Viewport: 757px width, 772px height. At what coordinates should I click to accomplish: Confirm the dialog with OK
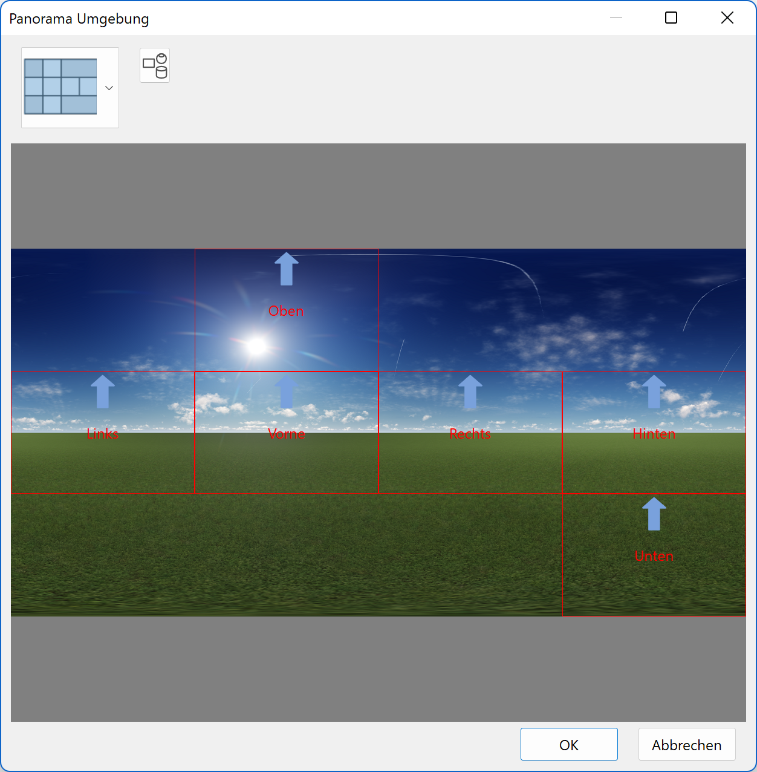coord(568,744)
